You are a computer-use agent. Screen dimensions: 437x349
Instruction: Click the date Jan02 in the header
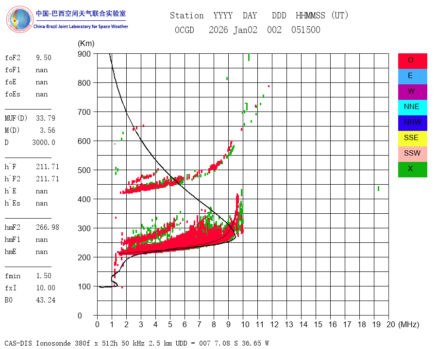(245, 30)
